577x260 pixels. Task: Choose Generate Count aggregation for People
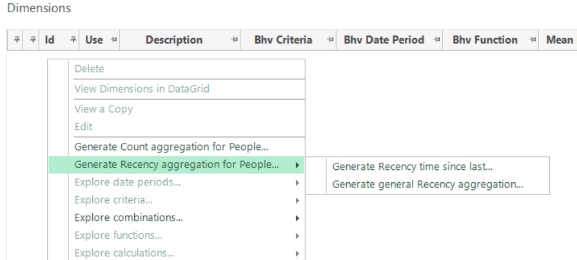(171, 146)
